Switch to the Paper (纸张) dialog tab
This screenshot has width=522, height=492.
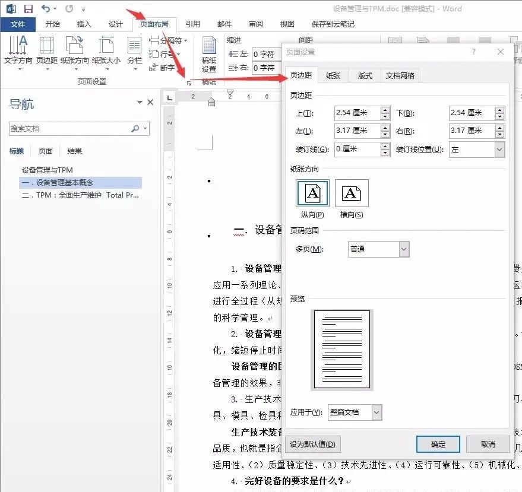[333, 76]
